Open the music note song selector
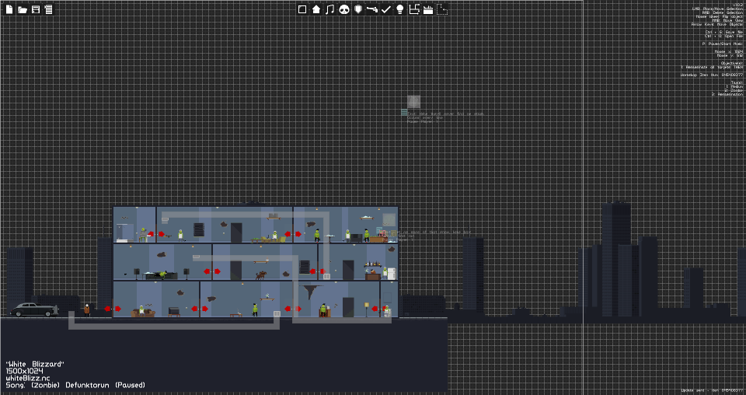 pos(329,9)
